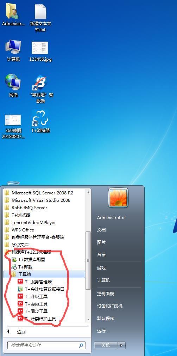This screenshot has height=356, width=177.
Task: Open 新建文本文档.txt desktop icon
Action: pyautogui.click(x=40, y=18)
